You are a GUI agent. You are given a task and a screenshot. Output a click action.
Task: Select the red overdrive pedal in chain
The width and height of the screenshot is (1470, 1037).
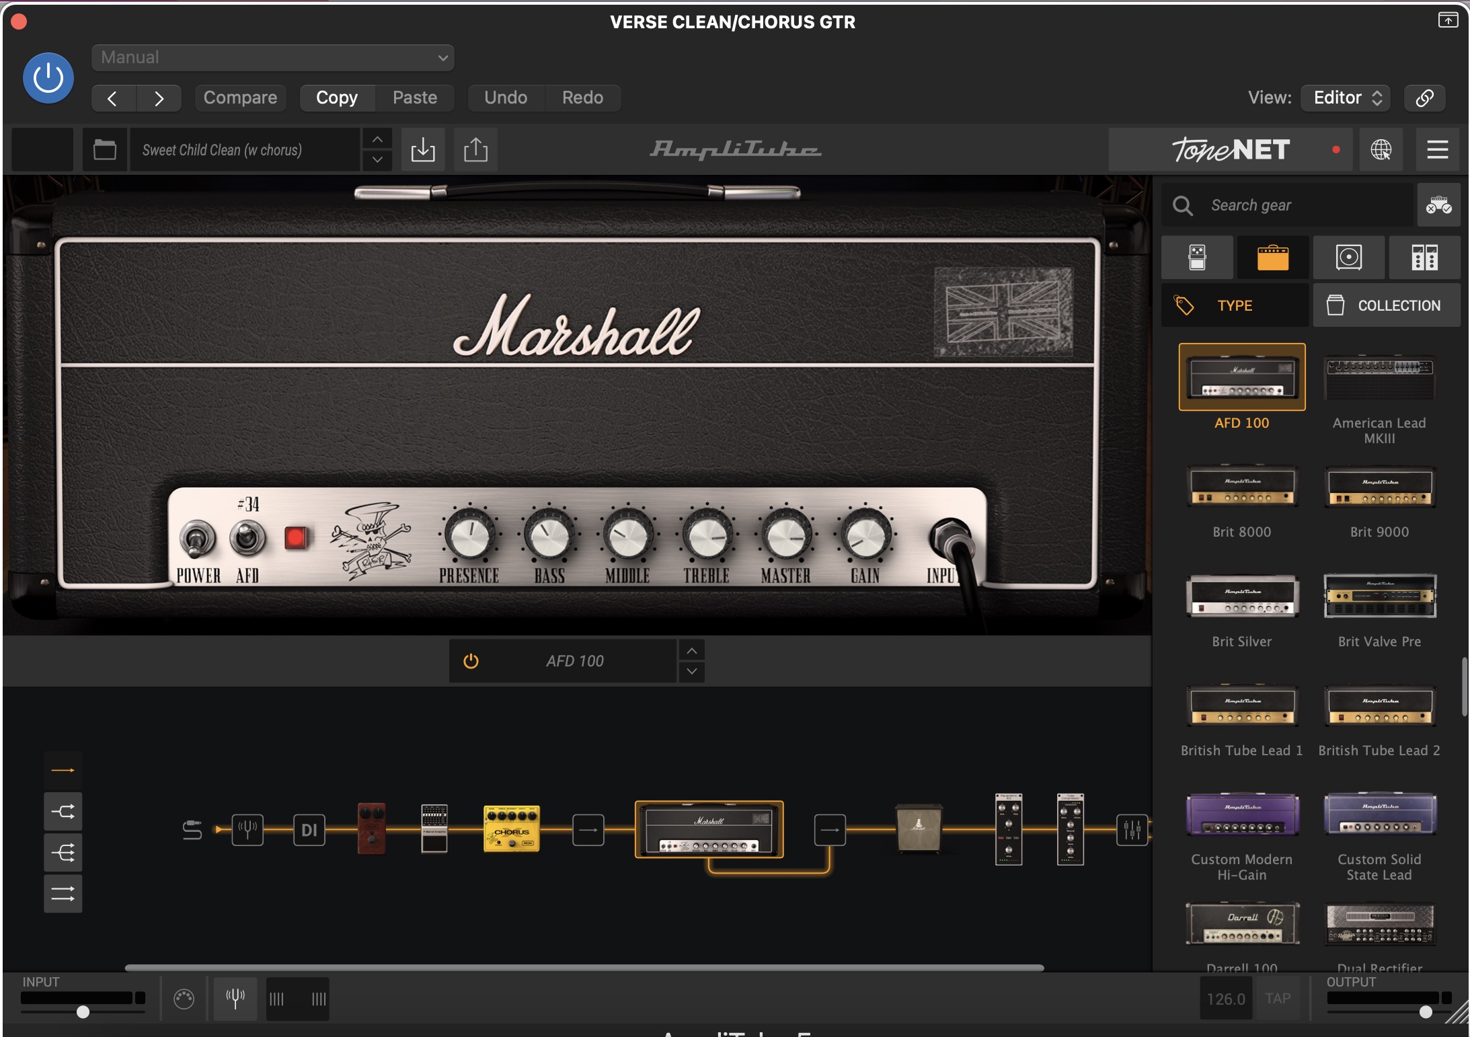(372, 829)
